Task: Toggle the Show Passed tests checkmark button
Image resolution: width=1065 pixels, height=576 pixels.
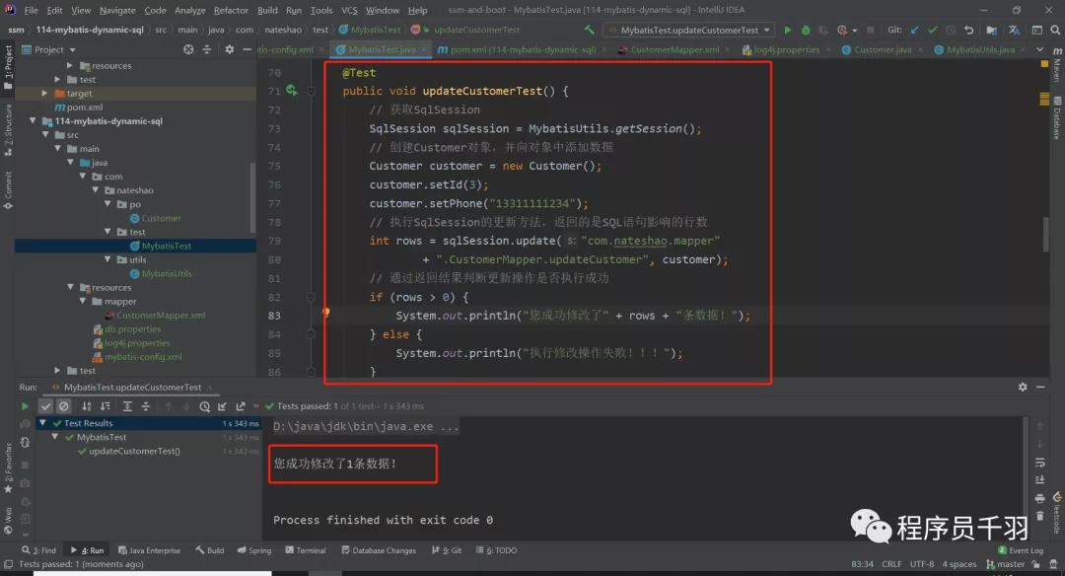Action: coord(45,406)
